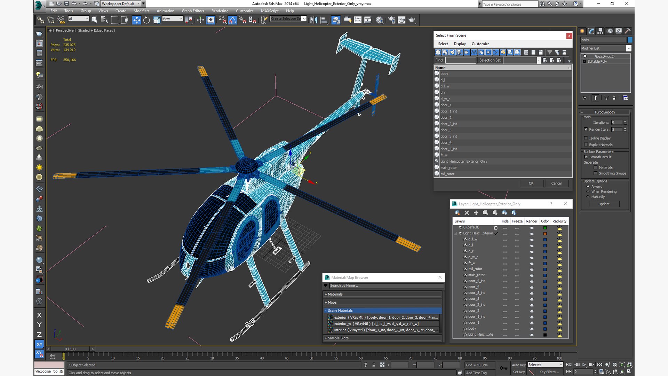
Task: Collapse Light_Helic...xterior layer in Layer dialog
Action: [455, 234]
